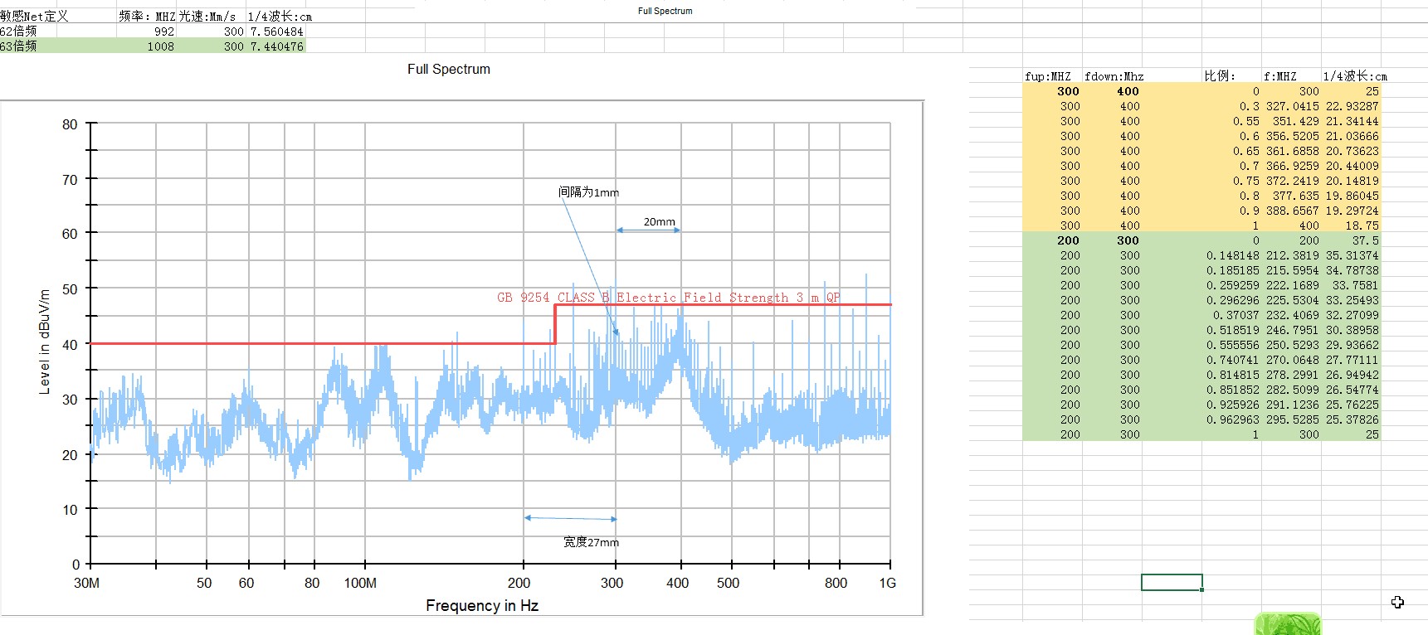Click the "63倍频" row label

(x=18, y=46)
